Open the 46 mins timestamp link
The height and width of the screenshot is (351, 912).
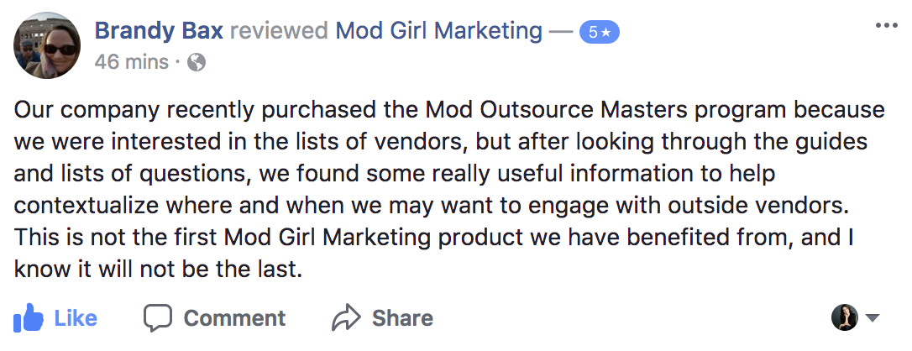pos(130,62)
